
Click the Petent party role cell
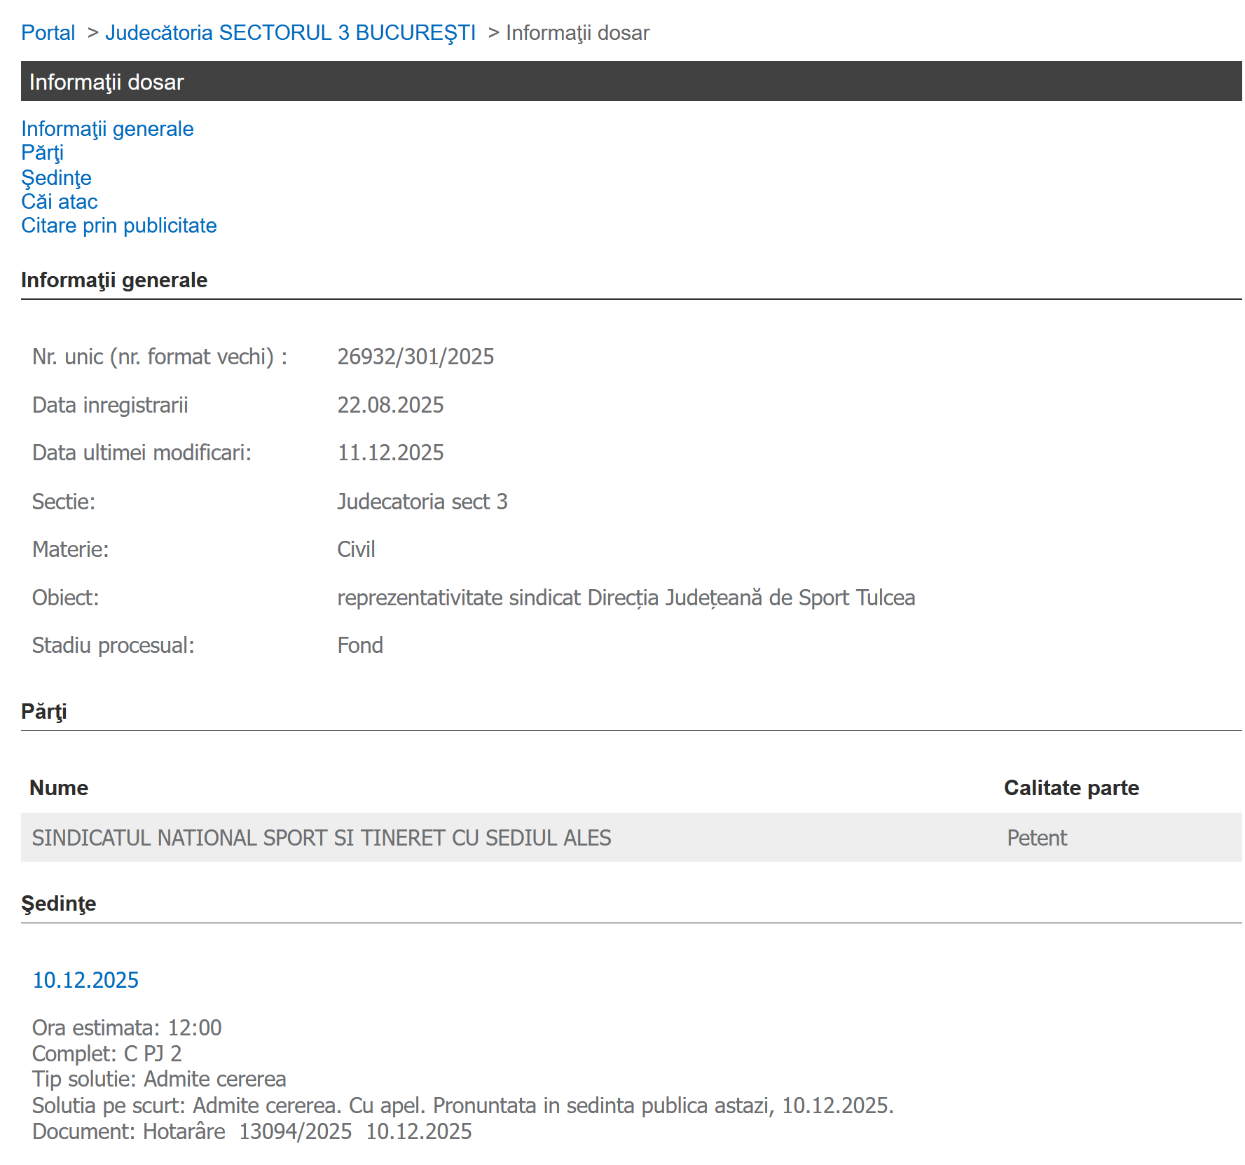(1036, 837)
